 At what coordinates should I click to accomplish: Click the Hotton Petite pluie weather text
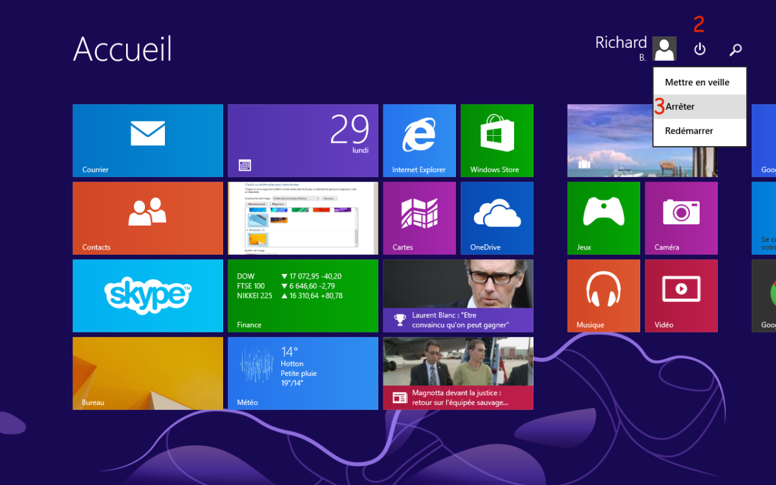click(x=299, y=369)
